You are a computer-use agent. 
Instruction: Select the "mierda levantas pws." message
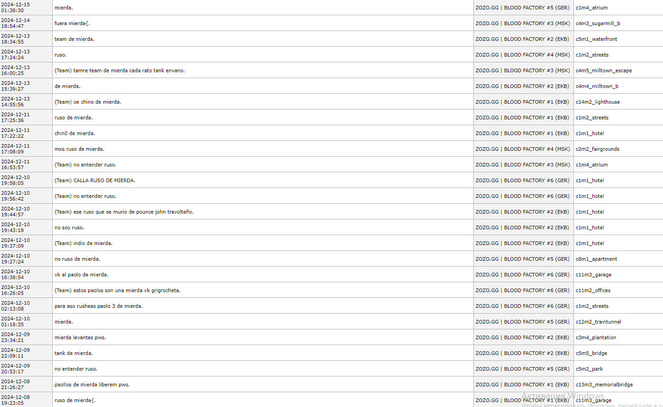click(x=80, y=337)
